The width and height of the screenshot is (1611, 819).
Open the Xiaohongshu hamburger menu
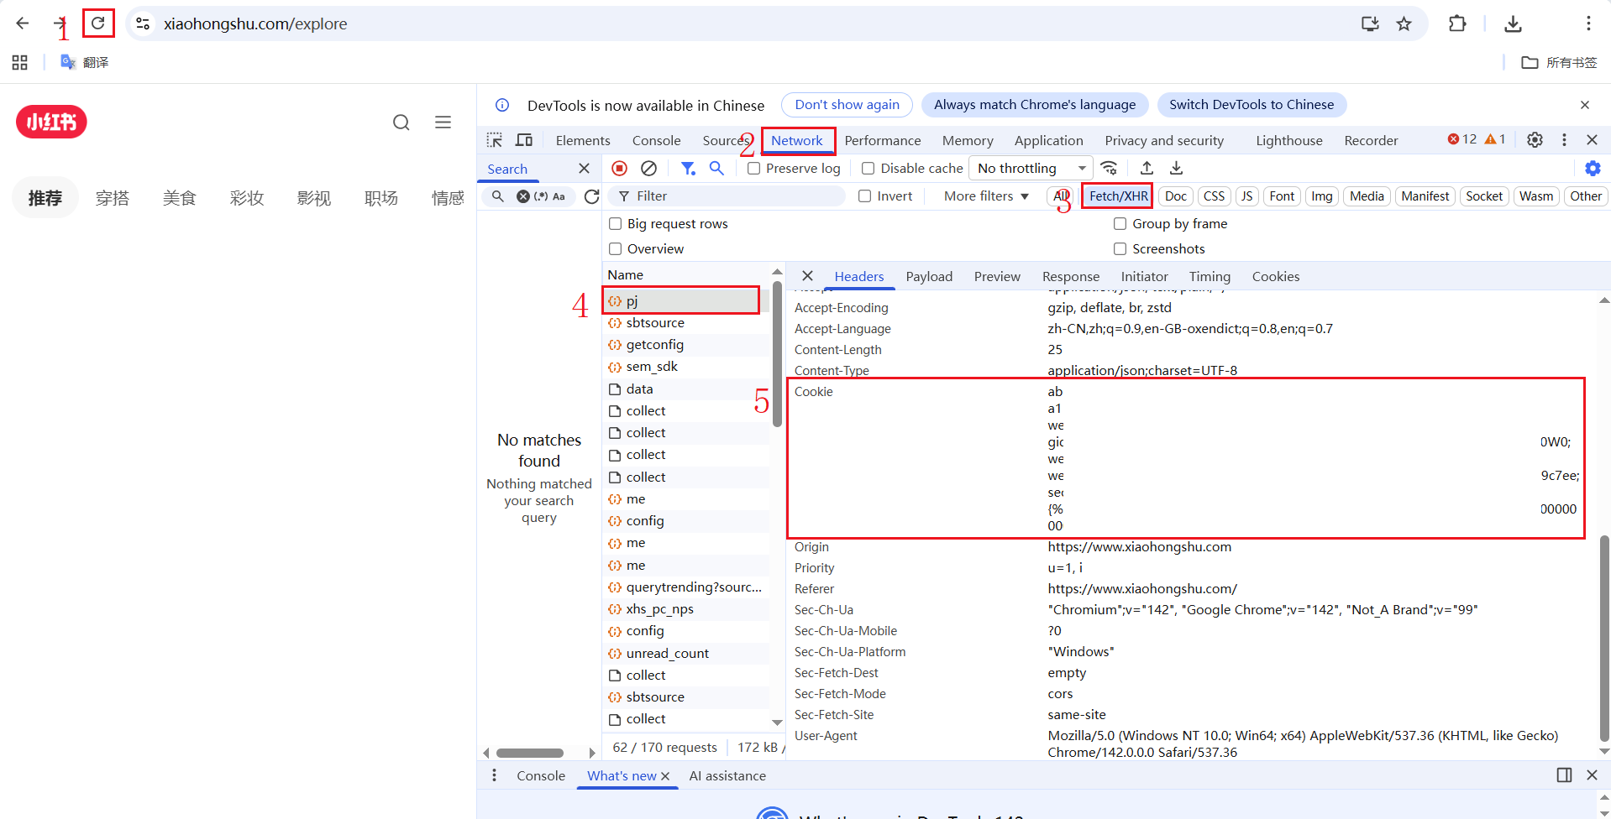[x=443, y=123]
